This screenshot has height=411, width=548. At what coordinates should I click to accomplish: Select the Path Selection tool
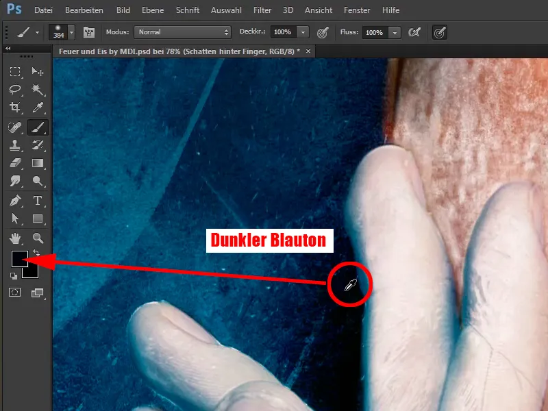point(14,219)
